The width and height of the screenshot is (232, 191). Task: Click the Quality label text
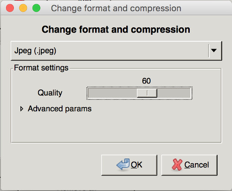click(50, 93)
